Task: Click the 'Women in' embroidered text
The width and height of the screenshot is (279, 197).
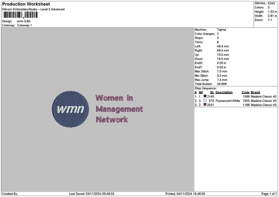Action: [114, 98]
